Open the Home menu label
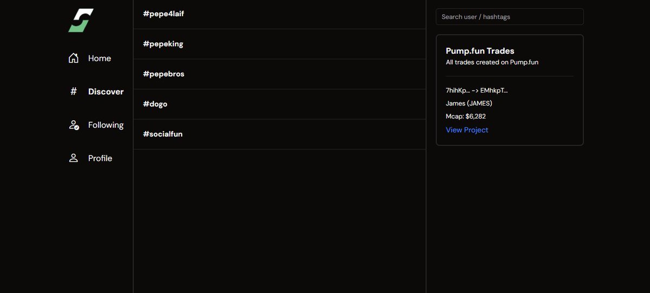This screenshot has height=293, width=650. [x=100, y=58]
